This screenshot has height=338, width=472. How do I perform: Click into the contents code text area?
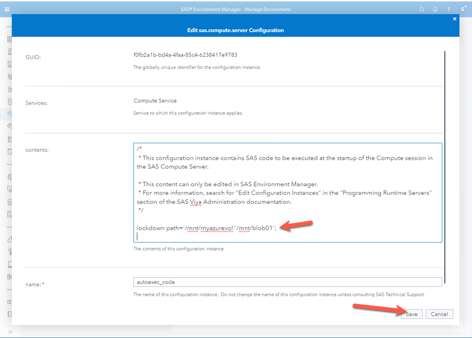pos(287,192)
